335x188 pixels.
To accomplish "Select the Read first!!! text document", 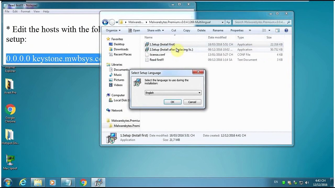I will pyautogui.click(x=213, y=60).
